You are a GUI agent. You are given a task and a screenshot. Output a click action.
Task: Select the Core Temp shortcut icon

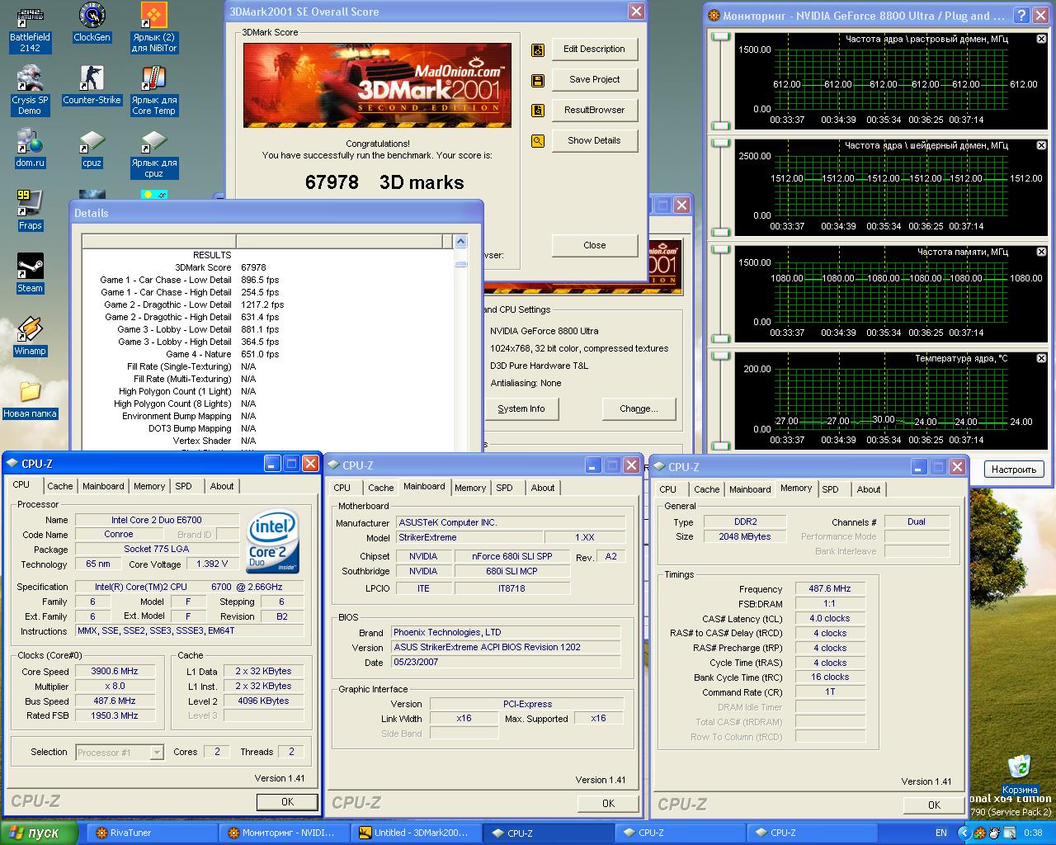tap(153, 91)
